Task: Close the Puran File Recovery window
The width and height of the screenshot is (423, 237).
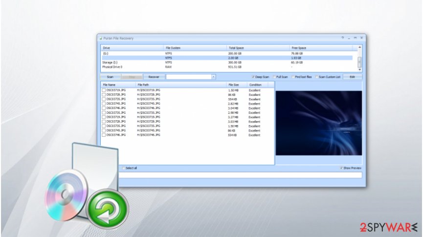Action: coord(361,38)
